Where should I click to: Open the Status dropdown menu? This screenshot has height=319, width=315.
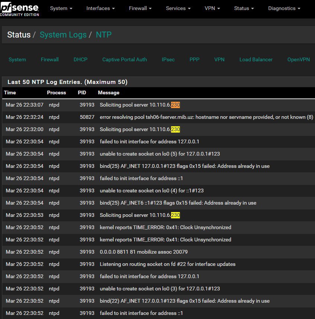[x=244, y=8]
